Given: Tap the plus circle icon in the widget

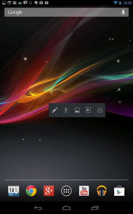Looking at the screenshot, I should pos(100,110).
